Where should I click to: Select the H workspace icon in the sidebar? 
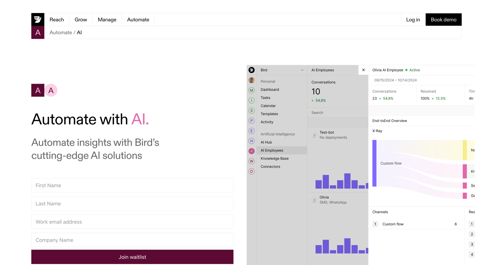click(251, 141)
